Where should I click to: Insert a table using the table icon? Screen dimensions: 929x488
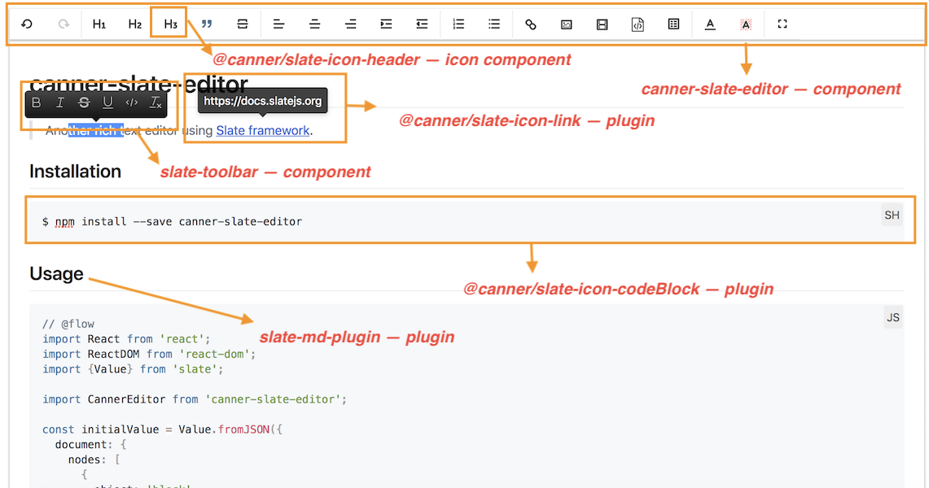[x=673, y=24]
